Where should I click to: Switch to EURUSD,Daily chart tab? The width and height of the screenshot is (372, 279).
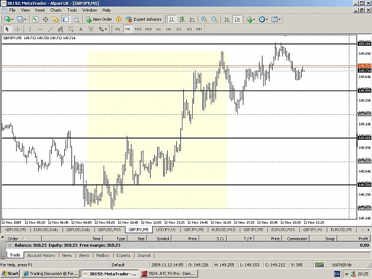(x=46, y=230)
